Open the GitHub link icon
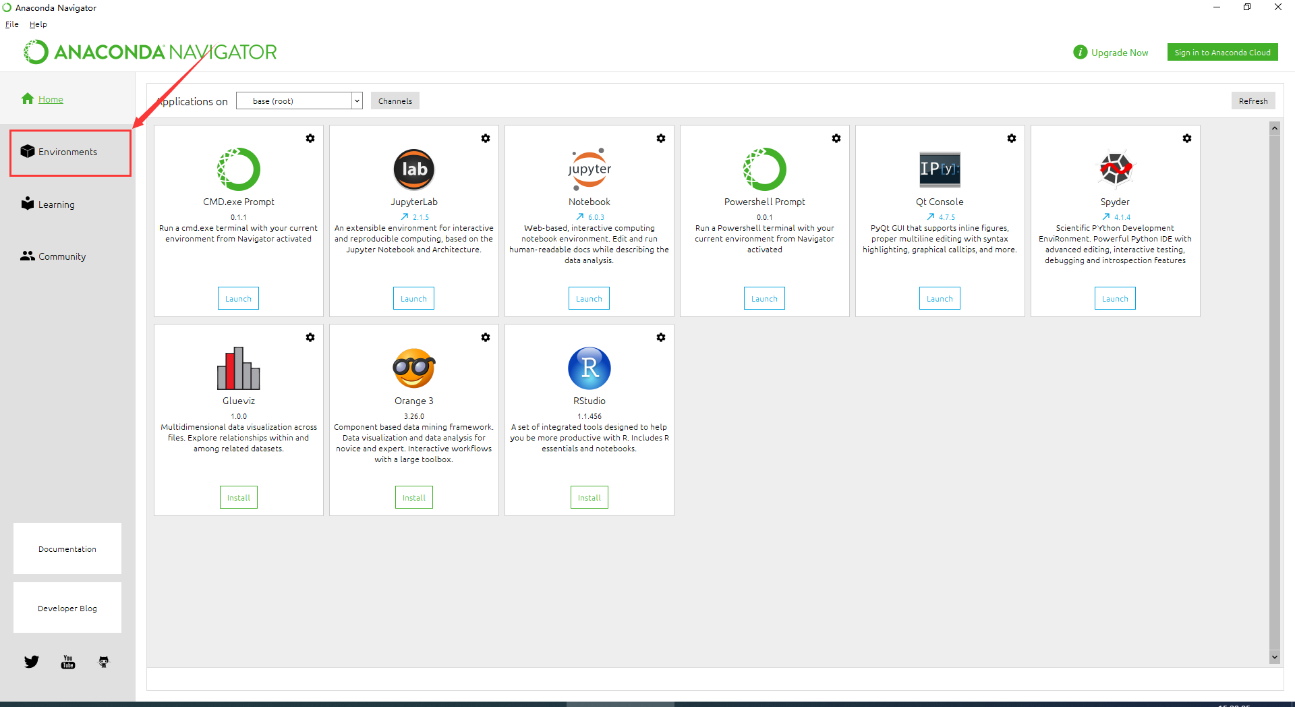 [x=104, y=662]
